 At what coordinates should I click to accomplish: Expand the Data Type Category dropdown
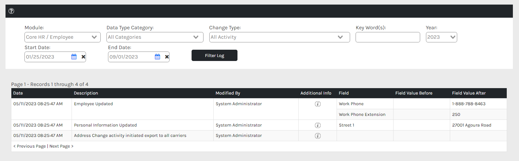pos(155,37)
